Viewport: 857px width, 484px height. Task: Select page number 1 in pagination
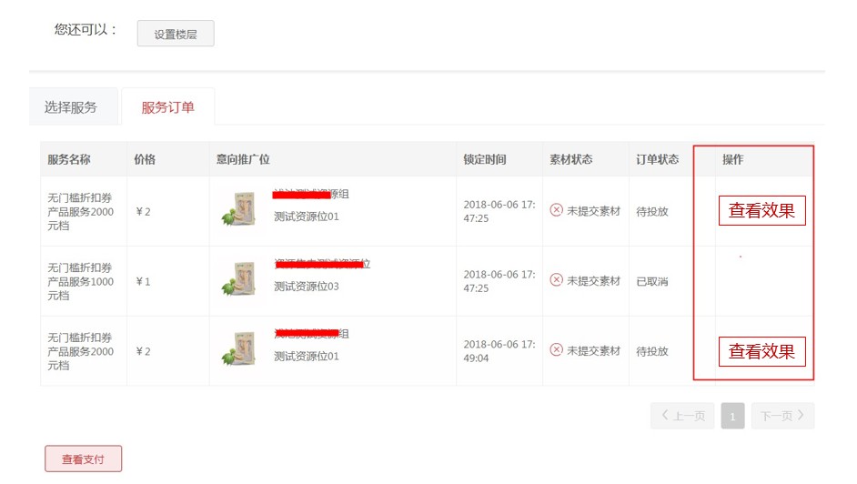pyautogui.click(x=732, y=417)
